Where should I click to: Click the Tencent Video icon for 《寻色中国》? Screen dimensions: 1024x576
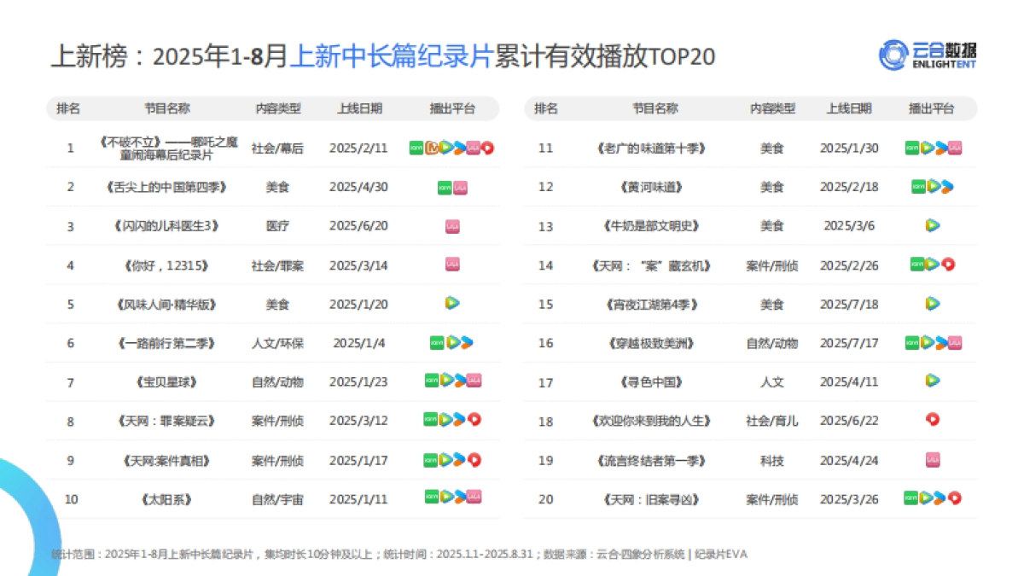tap(931, 381)
